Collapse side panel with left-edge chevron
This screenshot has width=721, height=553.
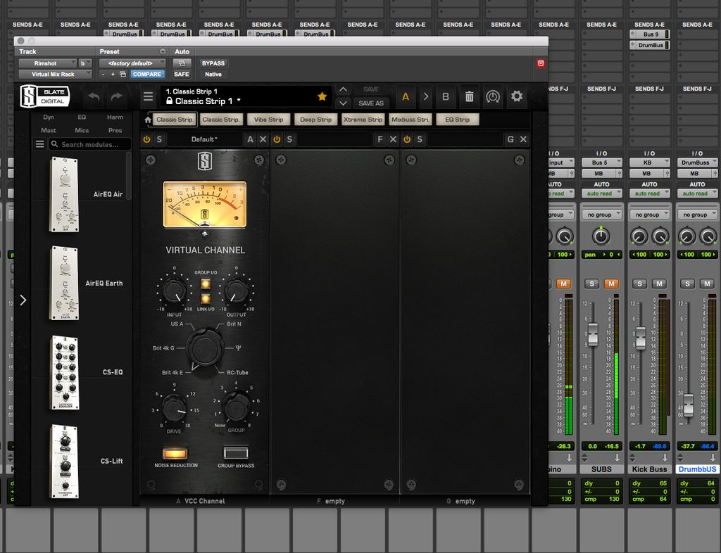point(23,300)
